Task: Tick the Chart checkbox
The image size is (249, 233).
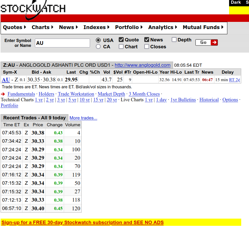Action: [121, 47]
